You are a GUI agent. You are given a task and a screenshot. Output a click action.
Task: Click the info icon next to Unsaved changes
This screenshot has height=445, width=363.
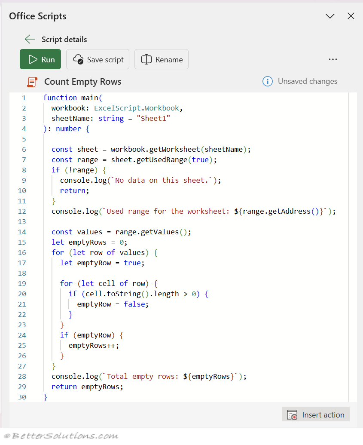click(267, 81)
